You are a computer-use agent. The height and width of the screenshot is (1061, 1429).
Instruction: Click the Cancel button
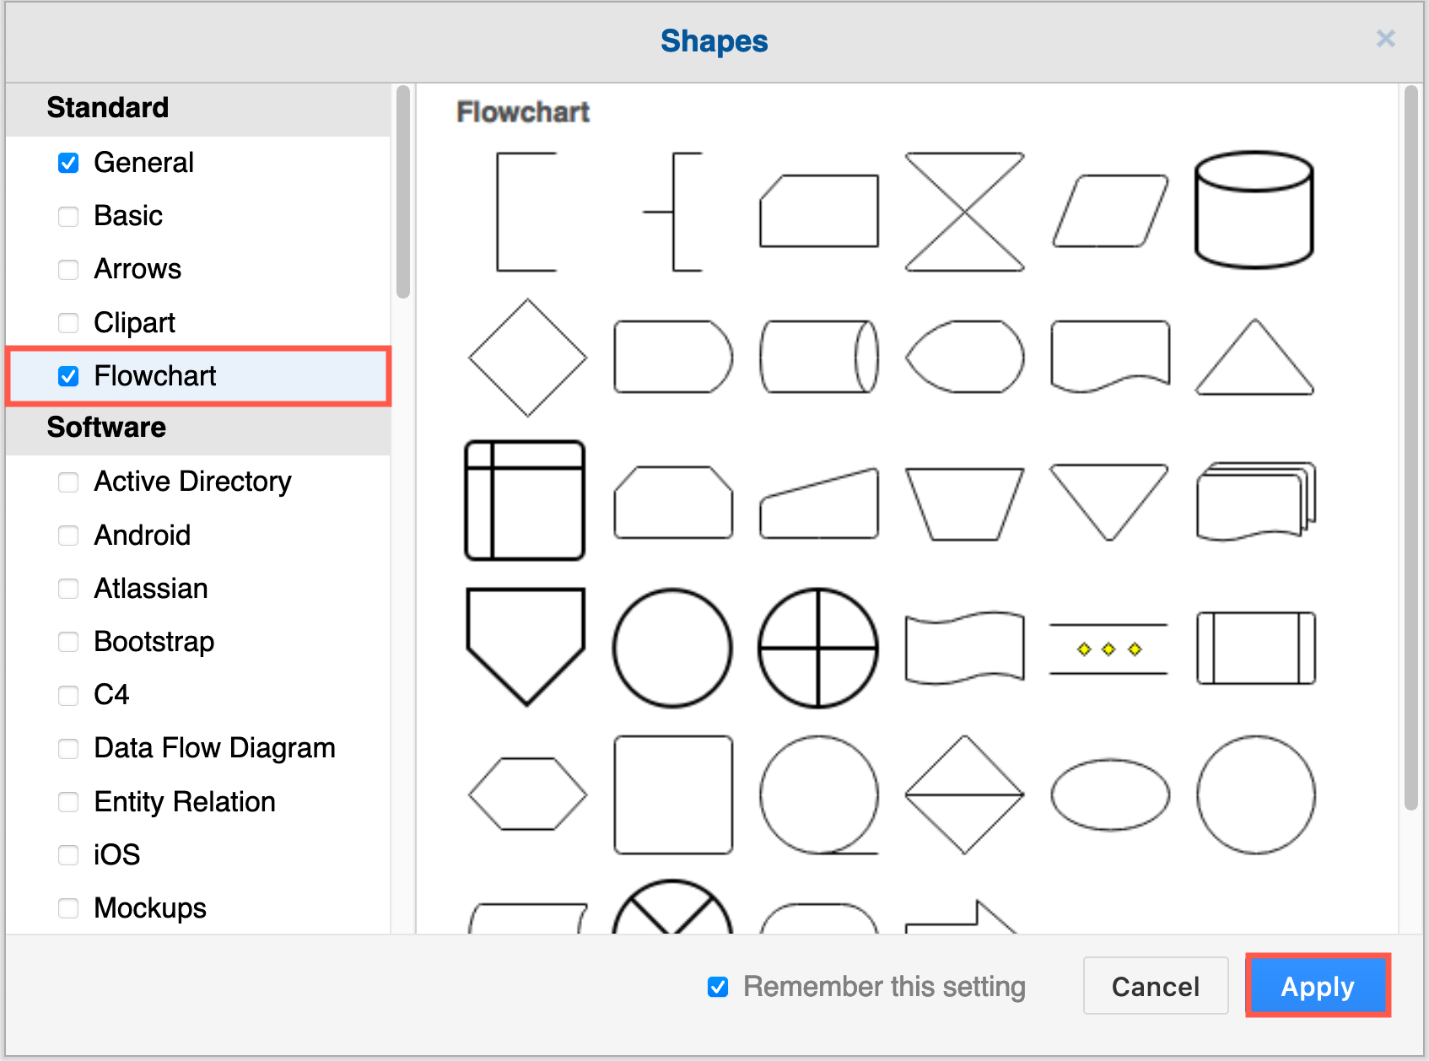pyautogui.click(x=1155, y=986)
